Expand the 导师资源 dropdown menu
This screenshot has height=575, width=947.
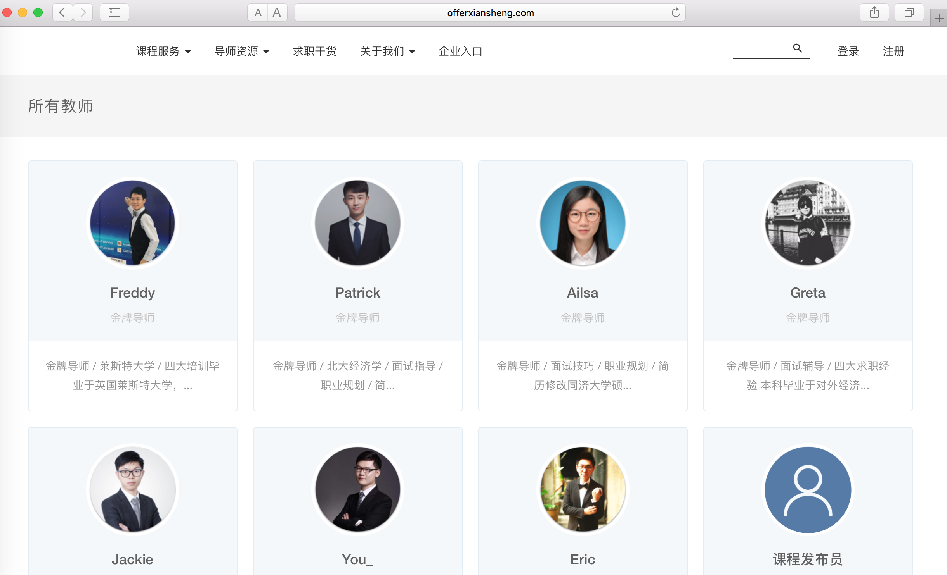pyautogui.click(x=241, y=51)
